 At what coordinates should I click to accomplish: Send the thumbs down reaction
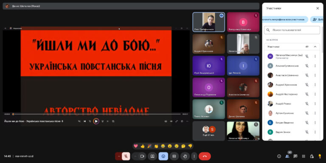(190, 146)
